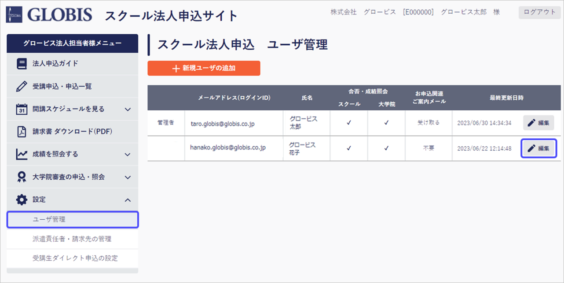
Task: Click the email hanako.globis@globis.co.jp
Action: (x=228, y=148)
